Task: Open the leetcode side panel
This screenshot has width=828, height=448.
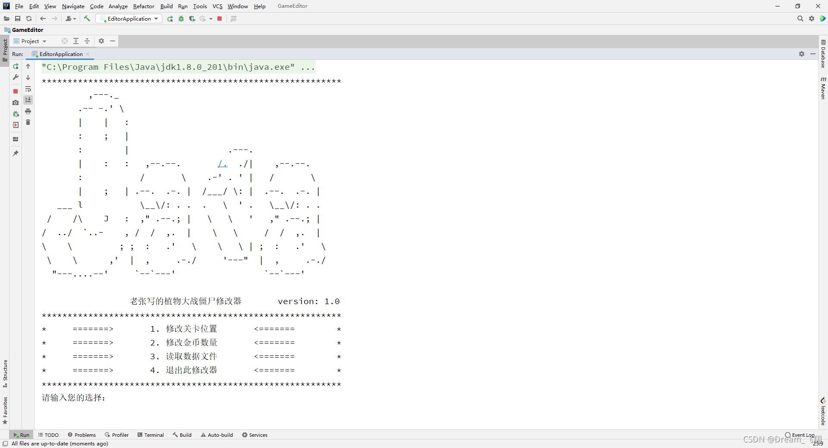Action: (x=823, y=412)
